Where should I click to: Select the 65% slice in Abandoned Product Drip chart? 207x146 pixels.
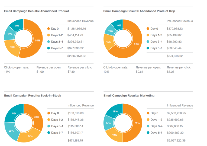[x=136, y=44]
